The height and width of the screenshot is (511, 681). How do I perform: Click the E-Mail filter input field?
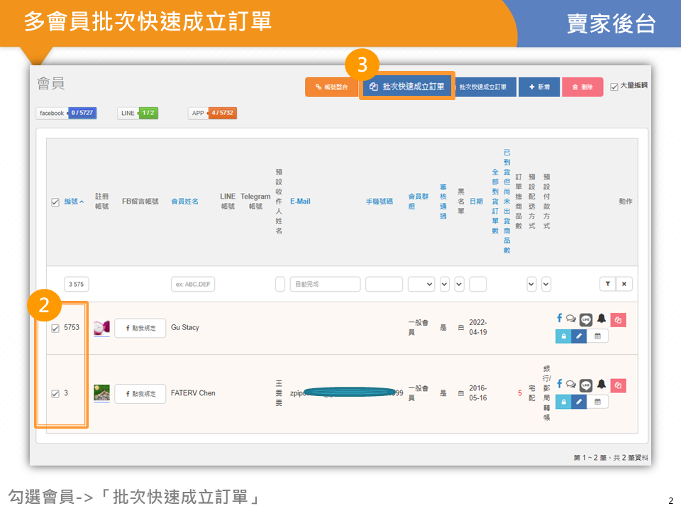325,284
